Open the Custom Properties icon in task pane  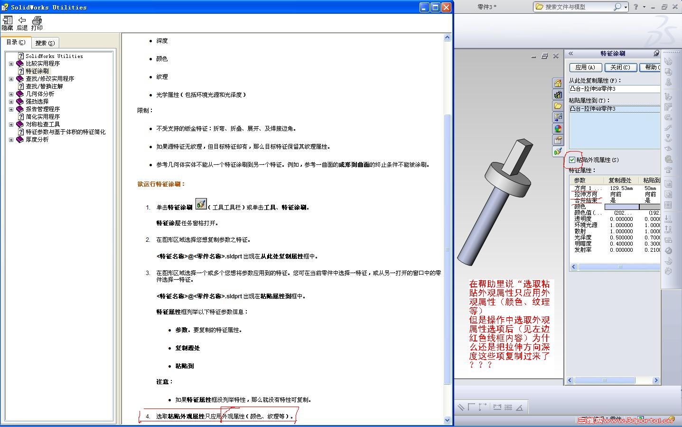(558, 140)
